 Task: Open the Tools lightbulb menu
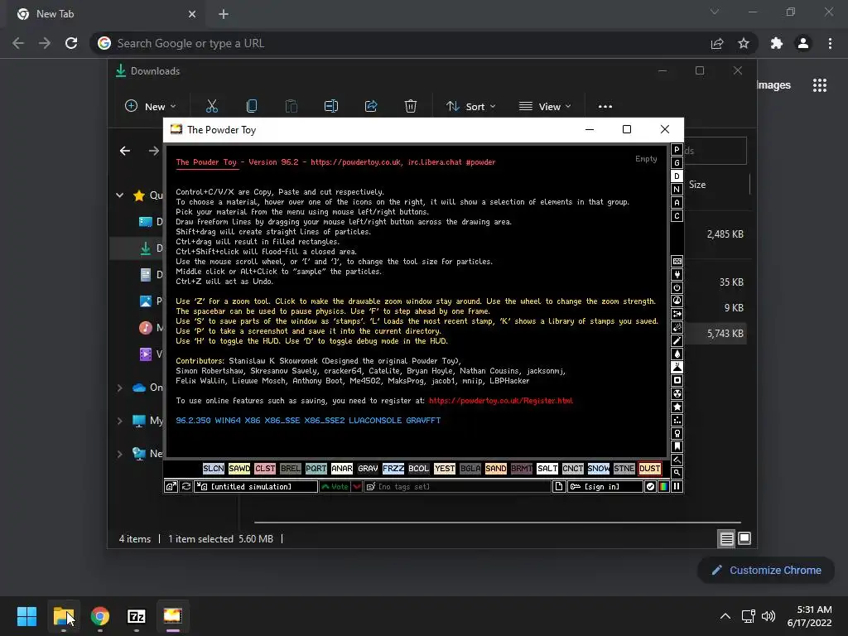677,433
